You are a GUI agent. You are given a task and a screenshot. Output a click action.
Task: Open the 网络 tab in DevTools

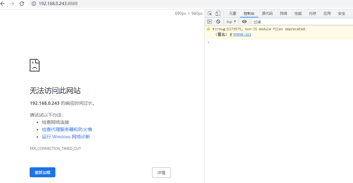pyautogui.click(x=283, y=14)
